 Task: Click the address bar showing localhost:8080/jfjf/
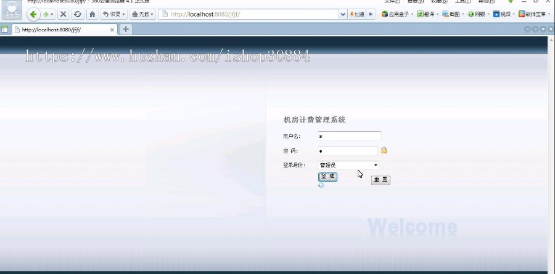pyautogui.click(x=249, y=15)
